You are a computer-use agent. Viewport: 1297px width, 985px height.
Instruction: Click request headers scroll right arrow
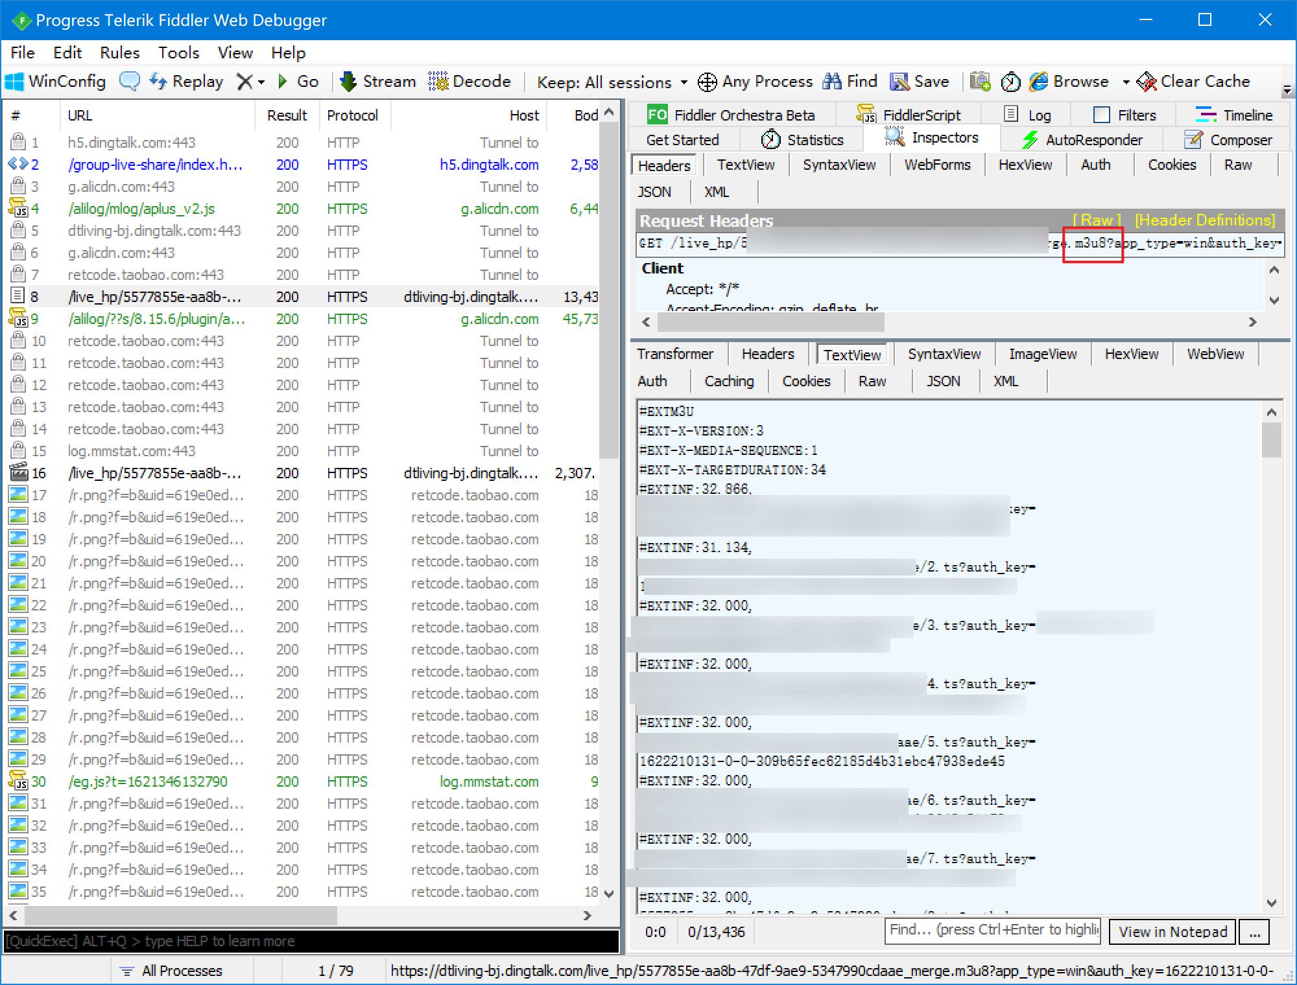point(1252,322)
